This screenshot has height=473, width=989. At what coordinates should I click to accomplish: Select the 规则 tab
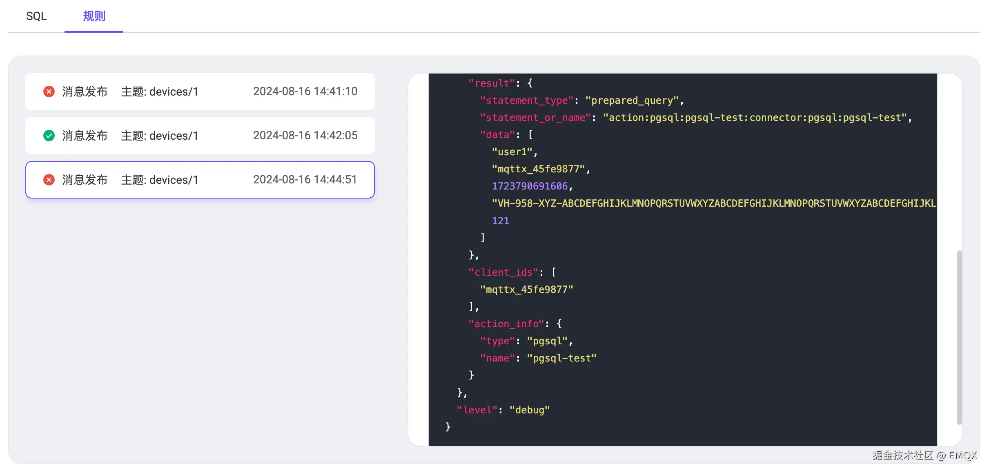[94, 16]
